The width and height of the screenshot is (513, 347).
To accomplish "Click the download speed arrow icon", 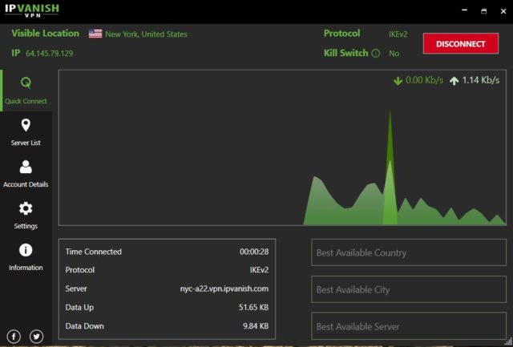I will [x=398, y=81].
